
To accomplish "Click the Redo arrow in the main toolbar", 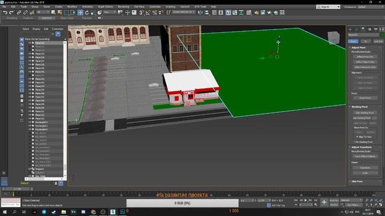I will point(11,13).
